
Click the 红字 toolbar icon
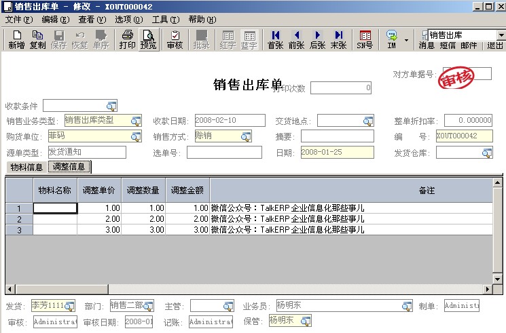228,39
